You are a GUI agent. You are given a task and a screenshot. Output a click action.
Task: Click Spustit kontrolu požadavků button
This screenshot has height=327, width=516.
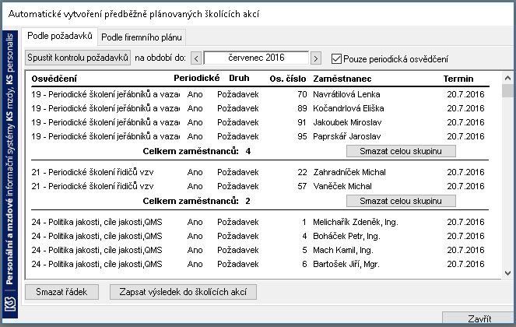pyautogui.click(x=78, y=58)
